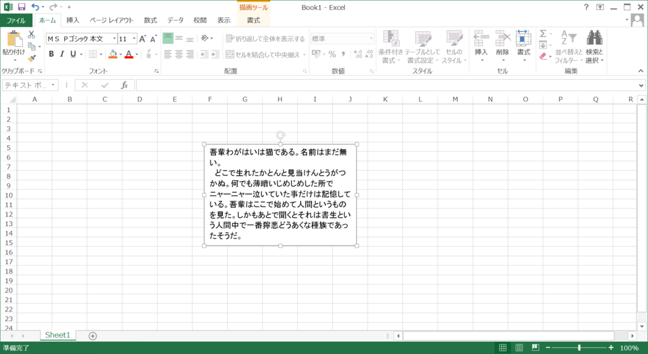Viewport: 648px width, 354px height.
Task: Select the Sheet1 sheet tab
Action: point(58,335)
